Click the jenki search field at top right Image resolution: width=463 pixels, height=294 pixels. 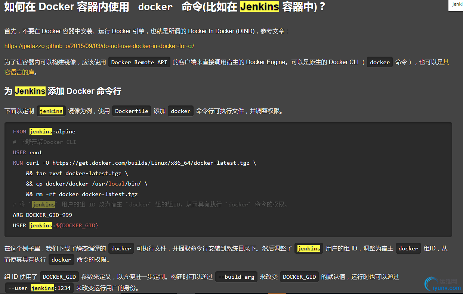456,4
